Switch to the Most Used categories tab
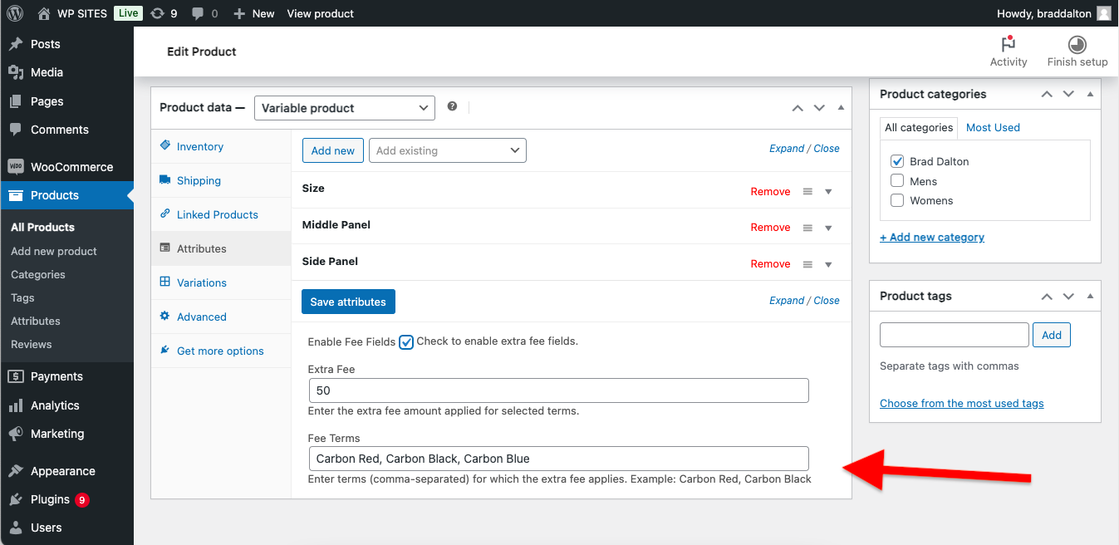This screenshot has width=1119, height=545. (993, 127)
